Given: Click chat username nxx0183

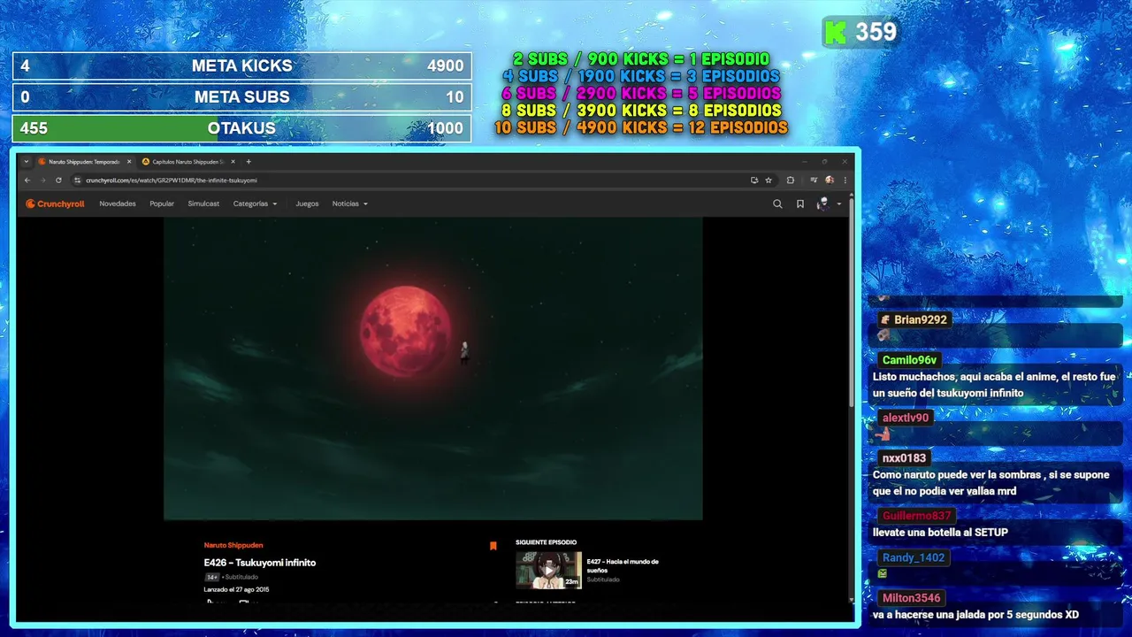Looking at the screenshot, I should [x=904, y=458].
